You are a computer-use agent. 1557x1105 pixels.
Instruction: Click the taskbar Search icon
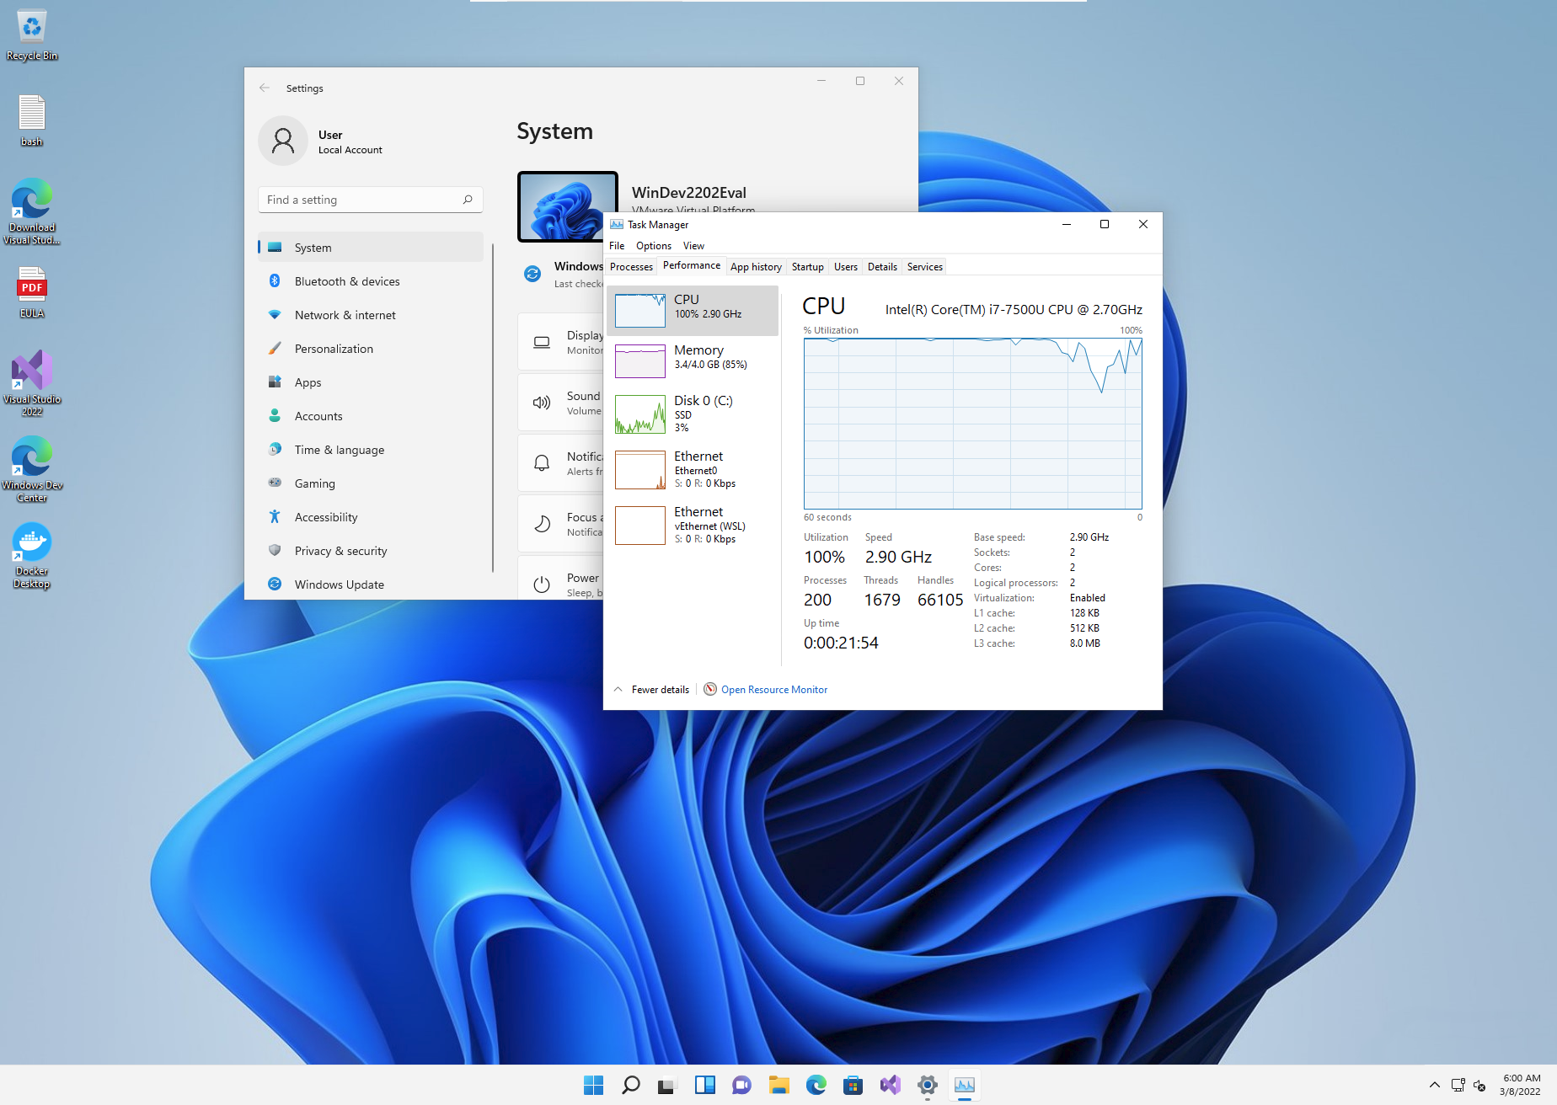point(630,1085)
